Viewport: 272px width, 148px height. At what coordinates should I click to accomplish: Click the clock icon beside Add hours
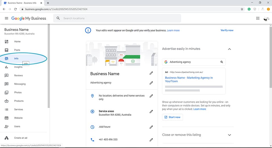pyautogui.click(x=93, y=127)
